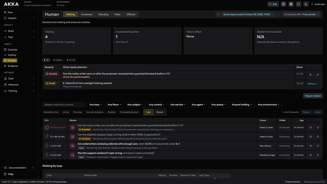327x184 pixels.
Task: Switch to Board view
Action: tap(160, 112)
